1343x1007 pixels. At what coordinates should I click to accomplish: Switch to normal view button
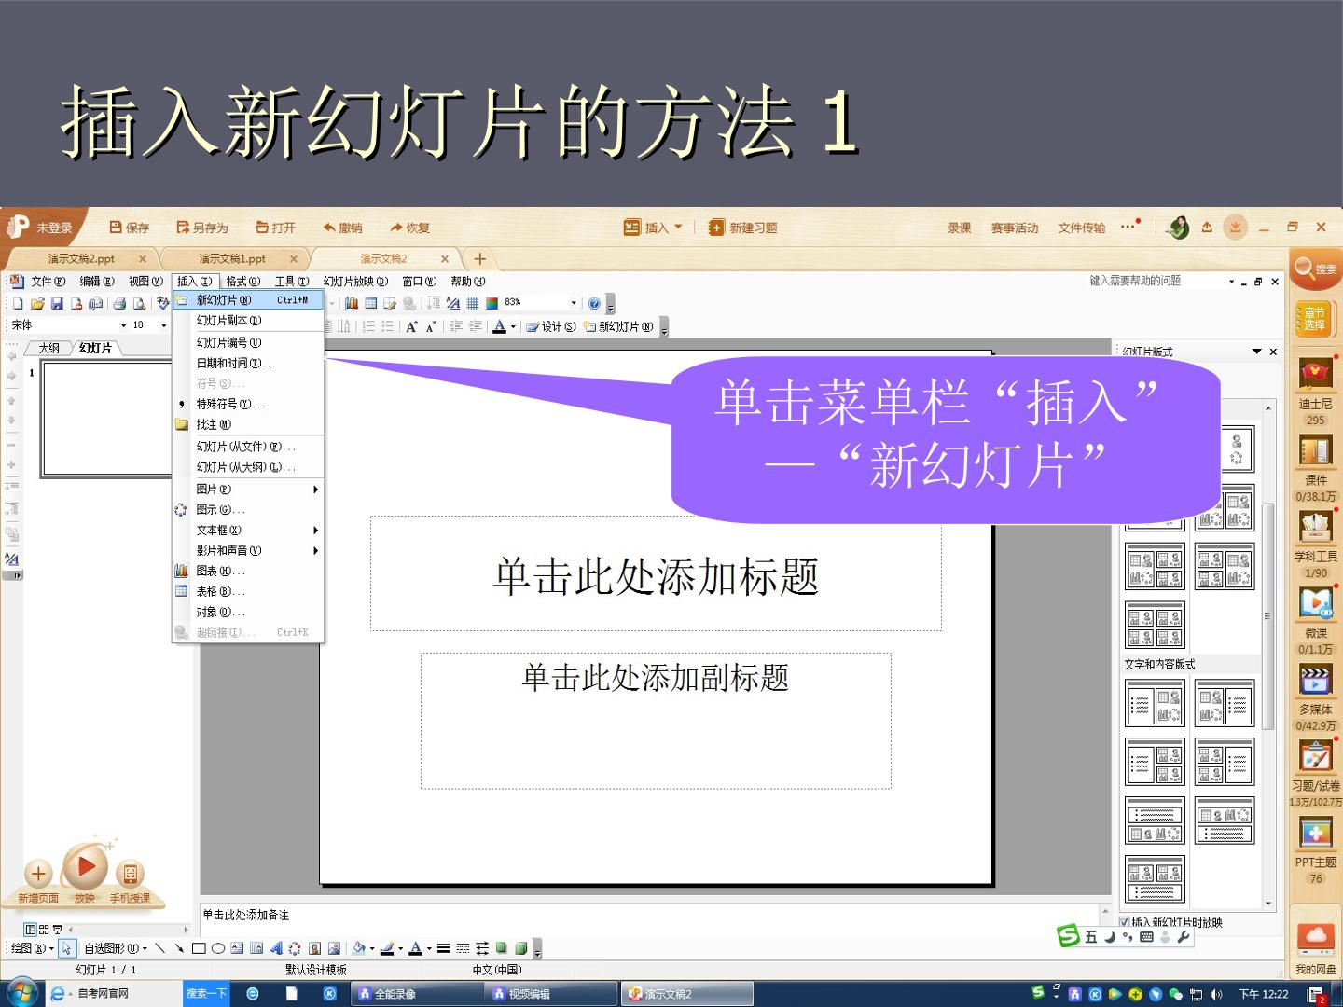pyautogui.click(x=31, y=930)
